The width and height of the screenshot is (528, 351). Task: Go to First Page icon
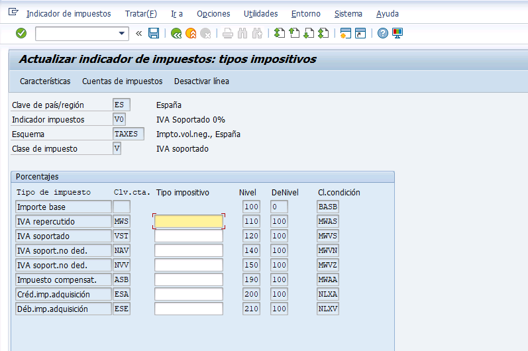click(279, 33)
